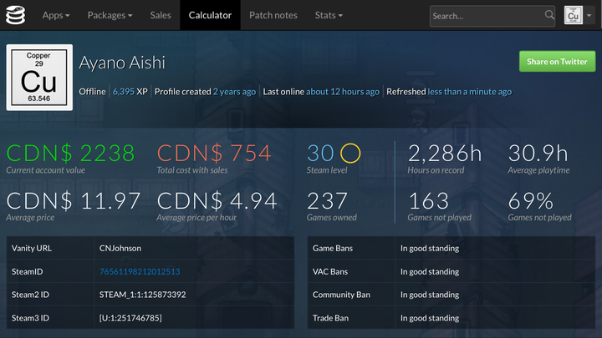Open the Stats dropdown menu
Screen dimensions: 602x338
point(329,15)
